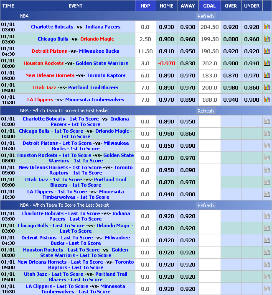Screen dimensions: 272x295
Task: Select home odds -0.970 for Houston Rockets
Action: (166, 63)
